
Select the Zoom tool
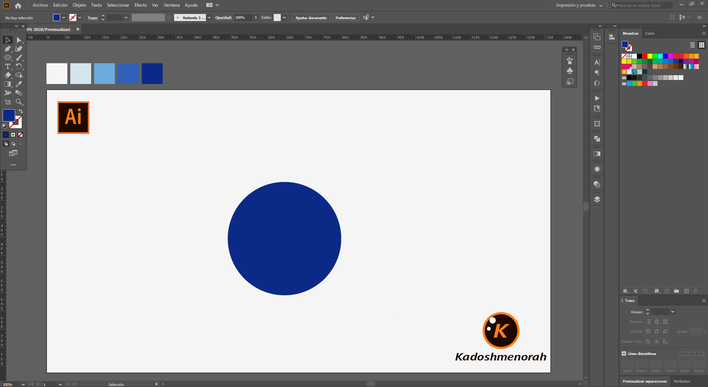[19, 102]
